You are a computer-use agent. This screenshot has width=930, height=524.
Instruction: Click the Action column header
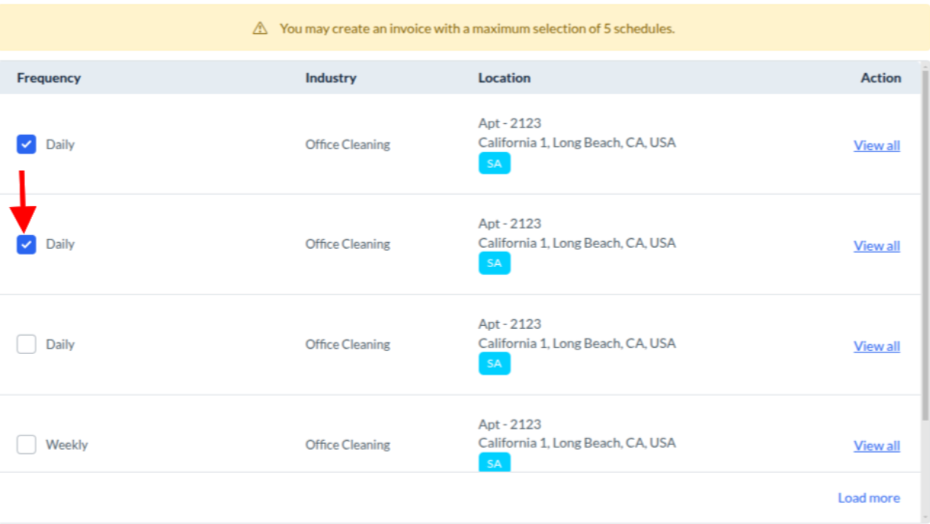(x=880, y=78)
